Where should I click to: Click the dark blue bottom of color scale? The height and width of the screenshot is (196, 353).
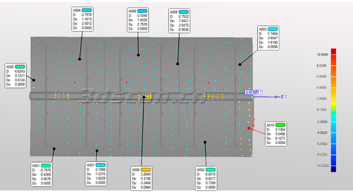point(333,169)
